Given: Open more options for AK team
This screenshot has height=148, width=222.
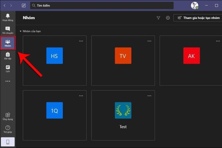Looking at the screenshot, I should (x=218, y=41).
